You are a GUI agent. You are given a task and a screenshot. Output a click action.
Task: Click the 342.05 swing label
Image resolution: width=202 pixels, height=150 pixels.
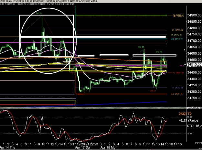coord(141,47)
